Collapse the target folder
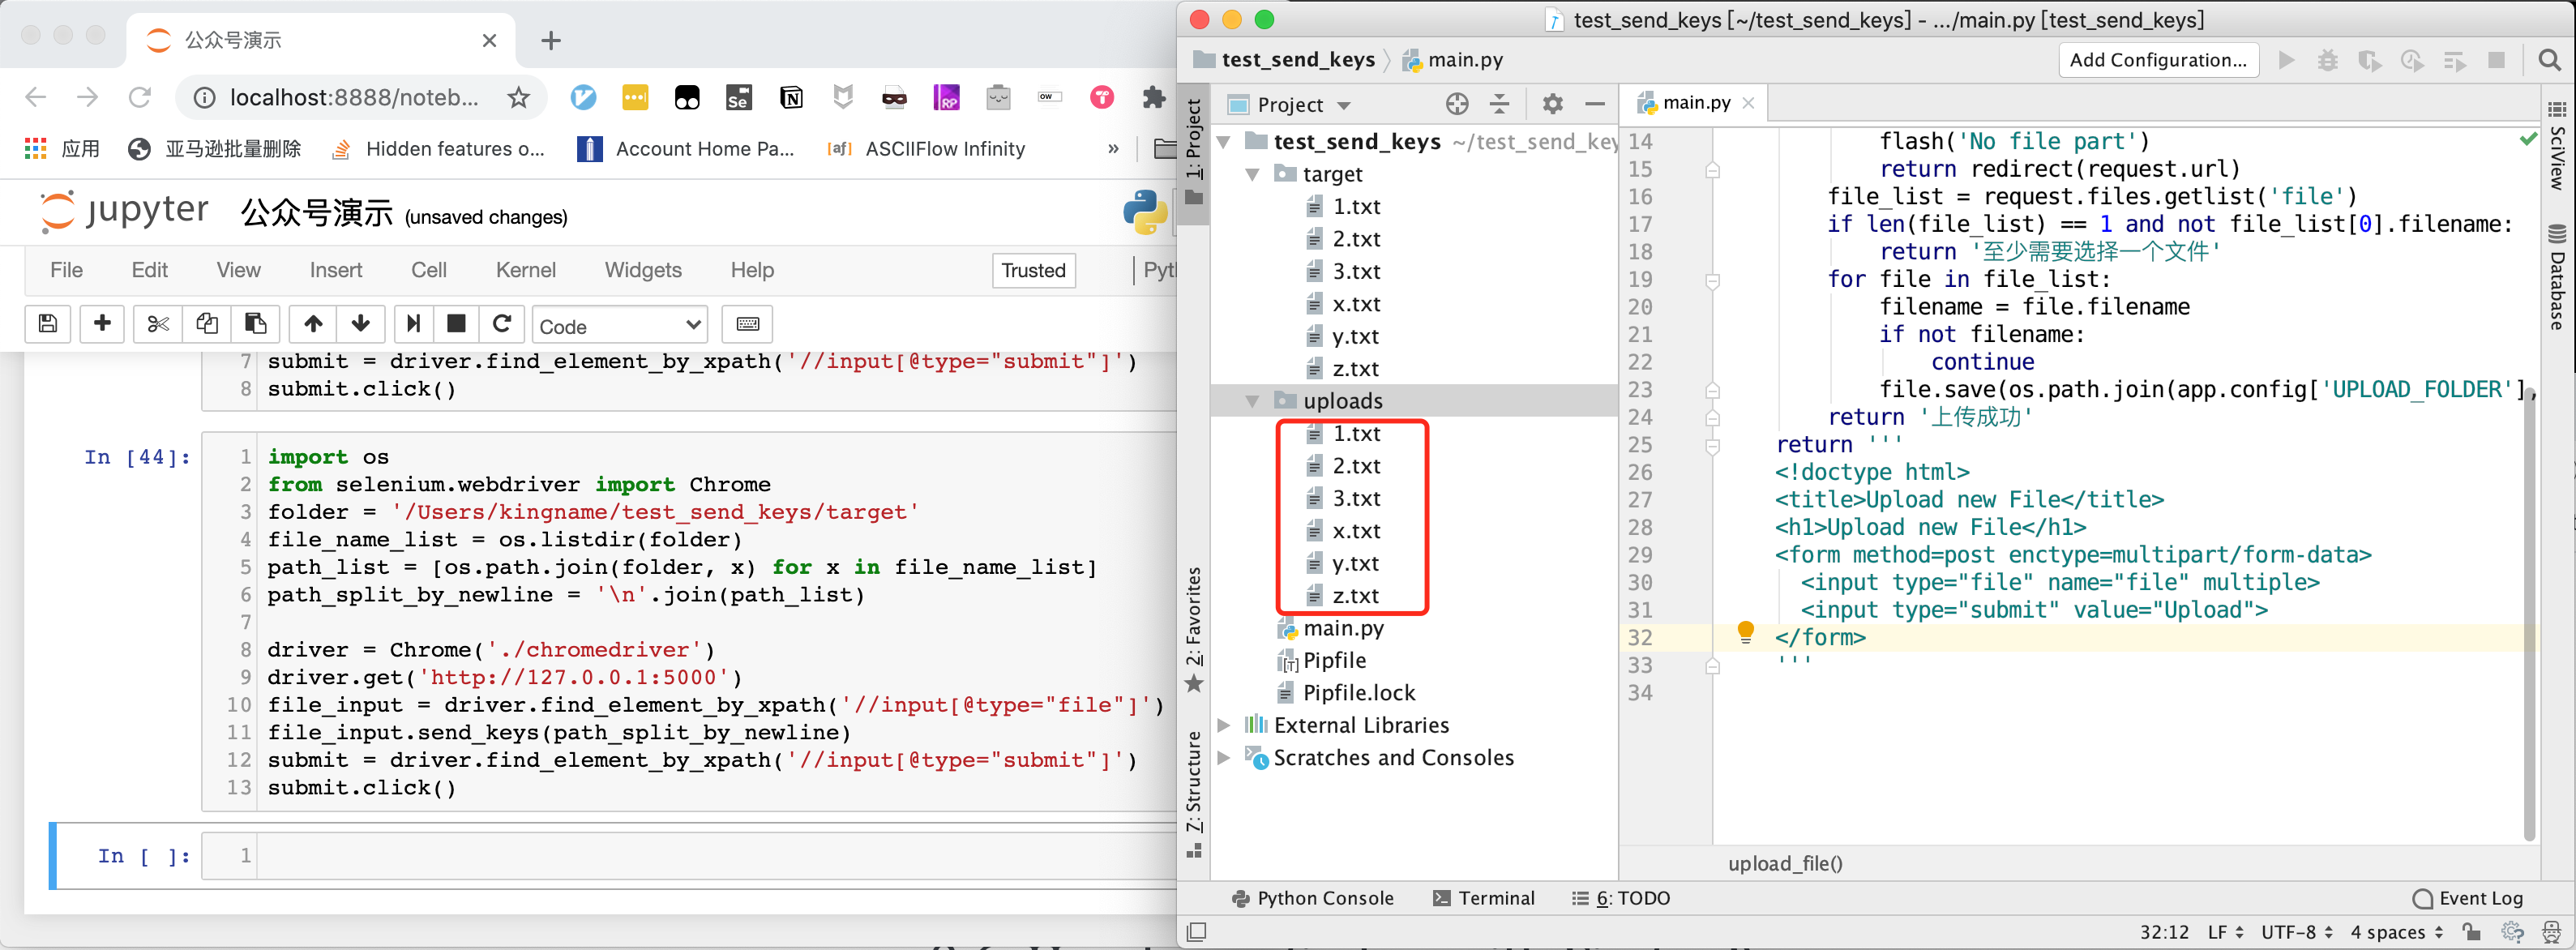 tap(1252, 174)
